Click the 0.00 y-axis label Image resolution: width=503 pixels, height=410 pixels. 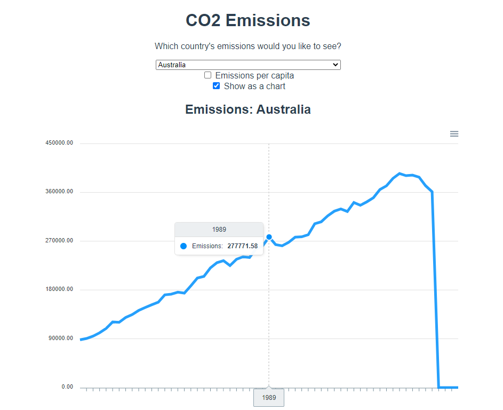tap(67, 387)
